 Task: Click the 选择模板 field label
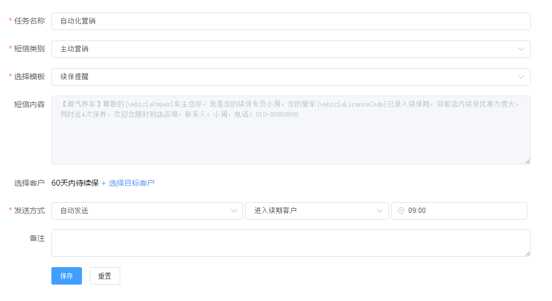[30, 76]
